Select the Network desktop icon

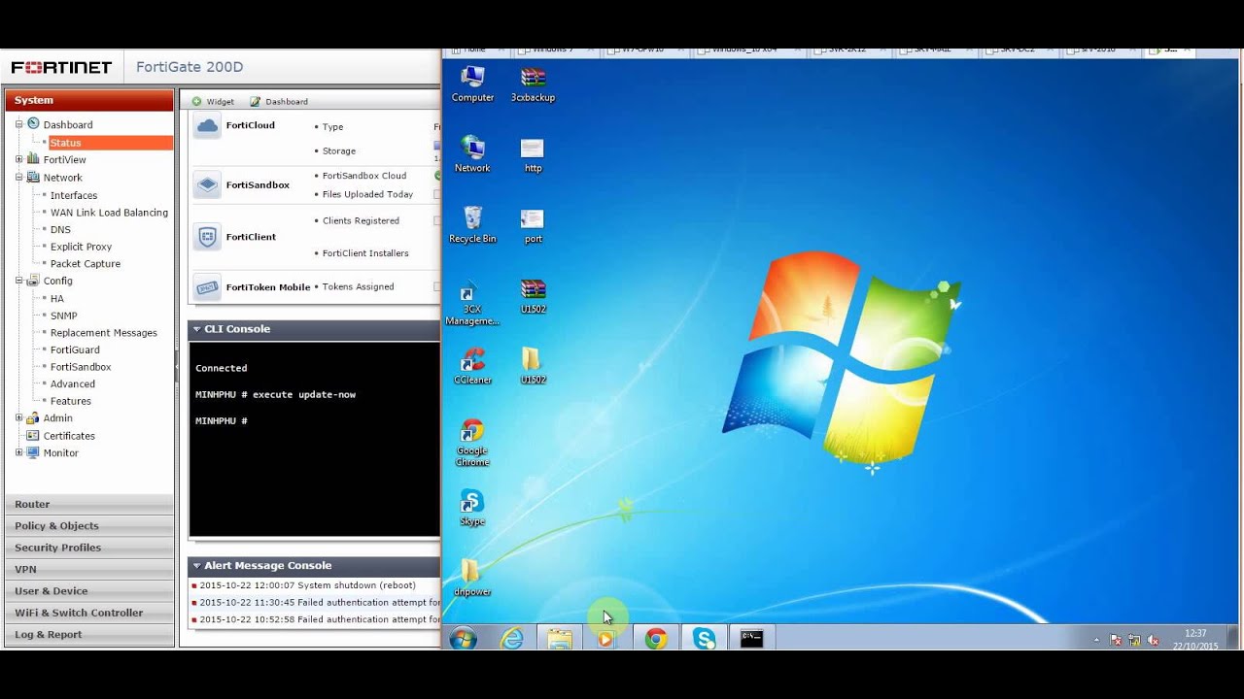[472, 155]
